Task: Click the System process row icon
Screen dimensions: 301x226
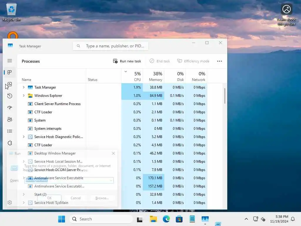Action: (x=30, y=120)
